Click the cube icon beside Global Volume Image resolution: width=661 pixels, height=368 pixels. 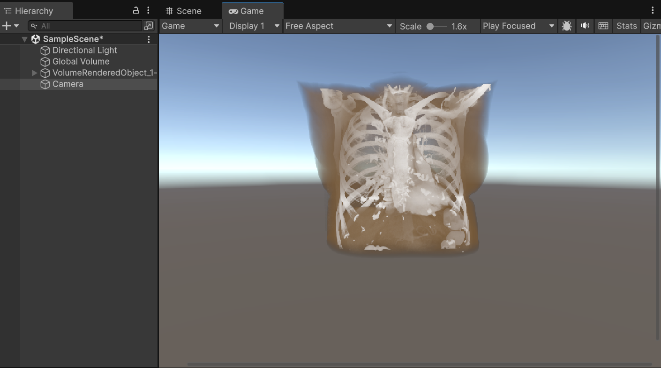click(x=45, y=62)
